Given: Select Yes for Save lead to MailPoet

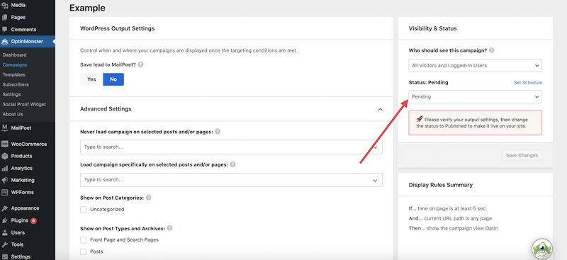Looking at the screenshot, I should point(91,79).
